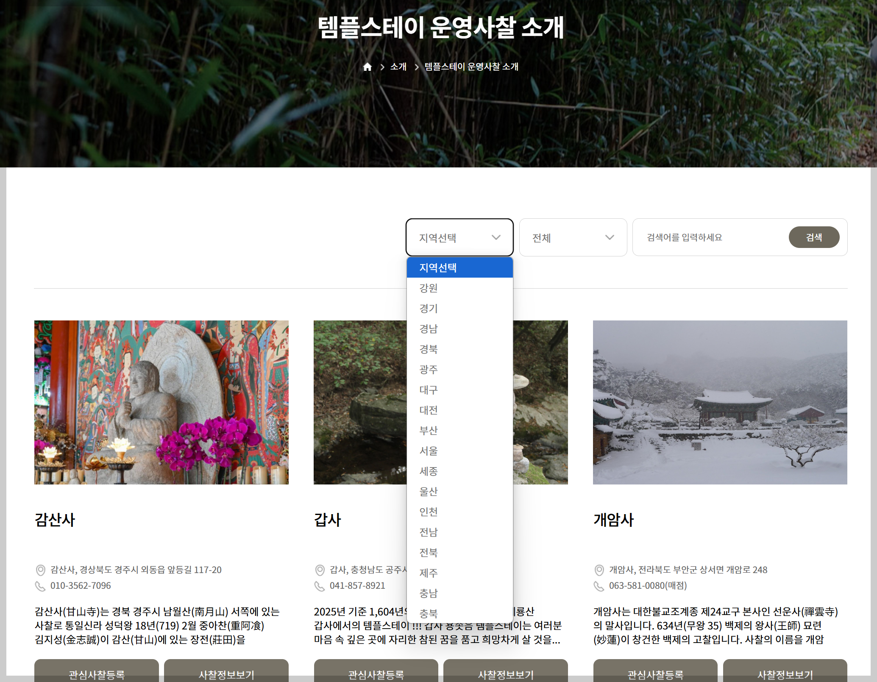Click phone icon next to 010-3562-7096

coord(40,586)
